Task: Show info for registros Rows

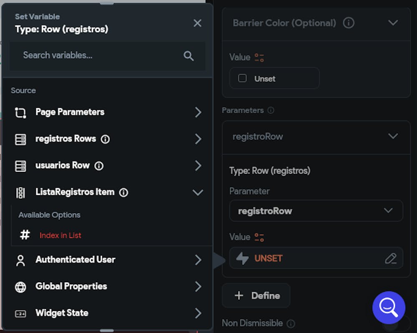Action: (x=106, y=139)
